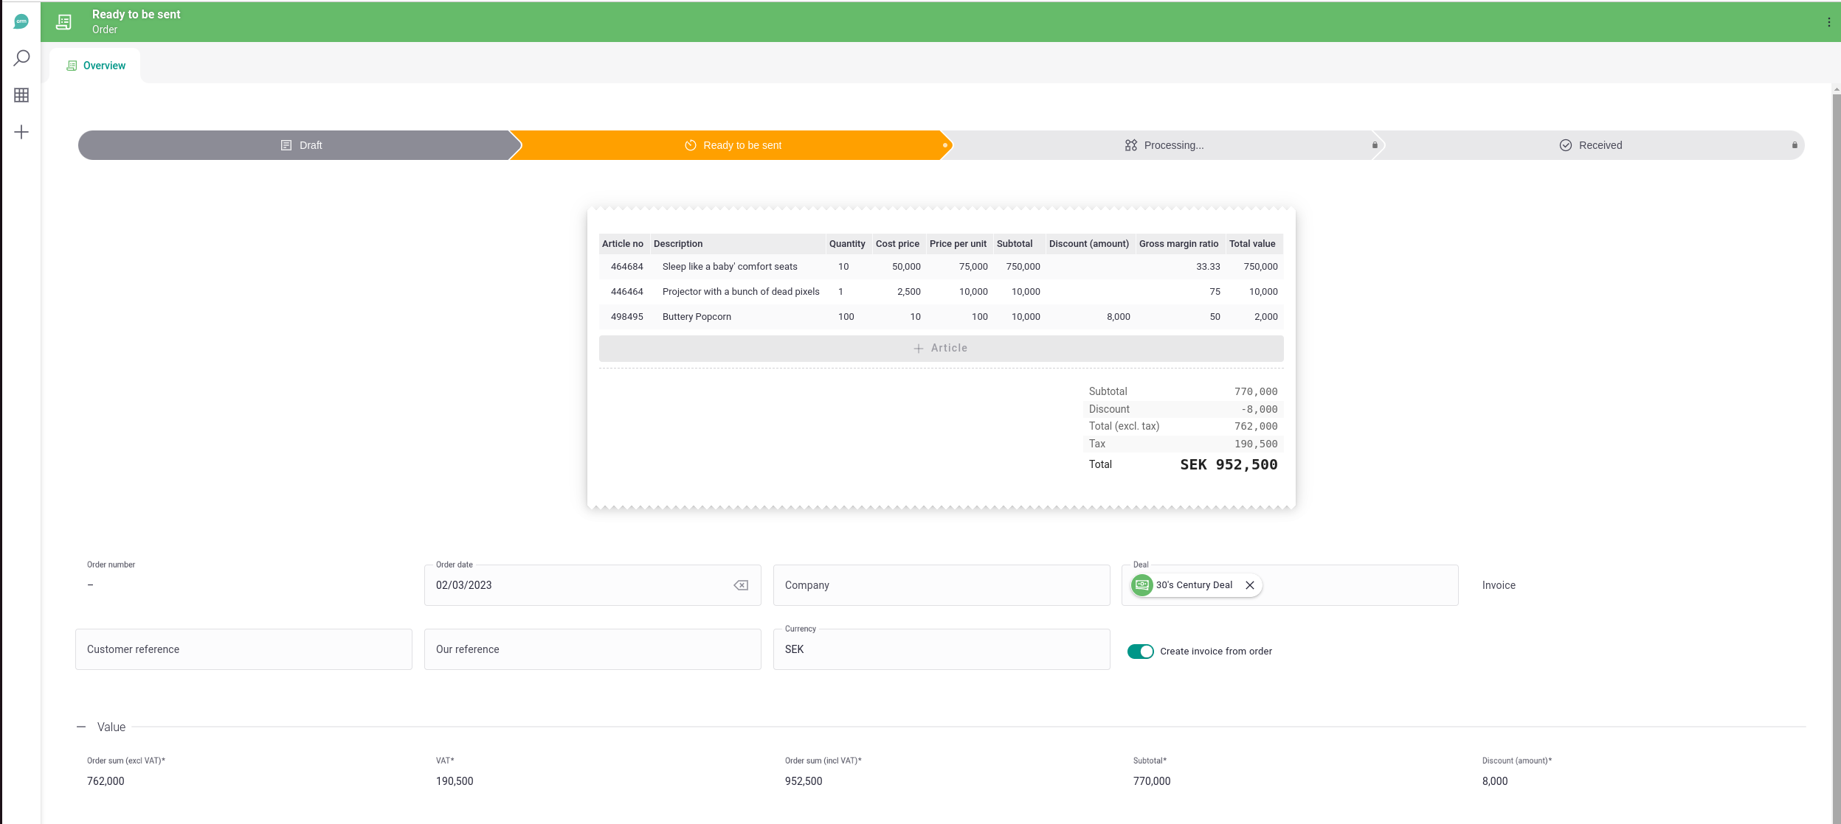Select the Draft status step
The image size is (1841, 824).
(301, 145)
